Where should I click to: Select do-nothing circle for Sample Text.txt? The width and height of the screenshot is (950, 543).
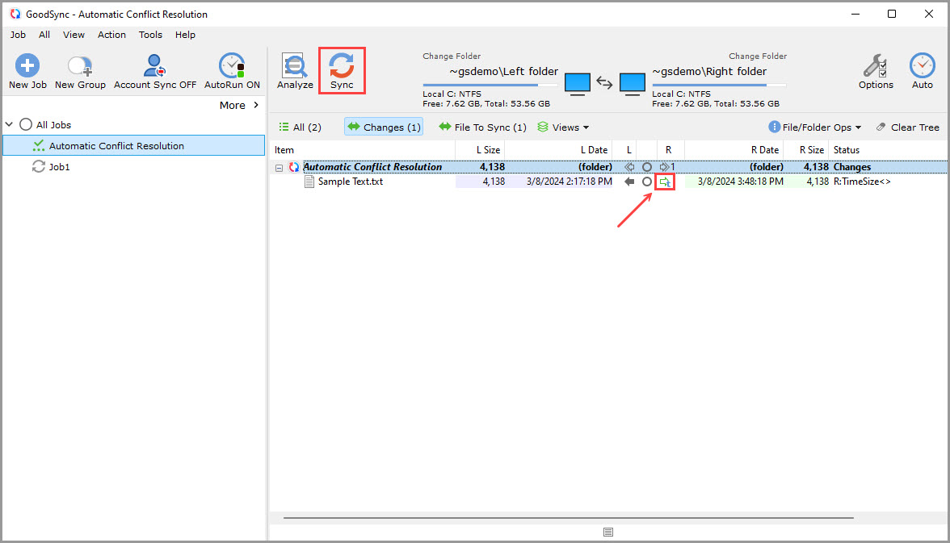coord(647,182)
